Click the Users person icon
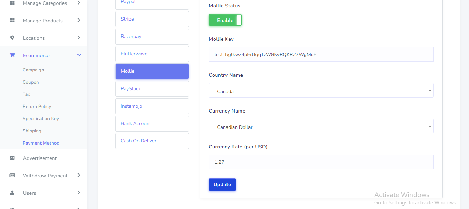Viewport: 469px width, 209px height. (x=12, y=193)
